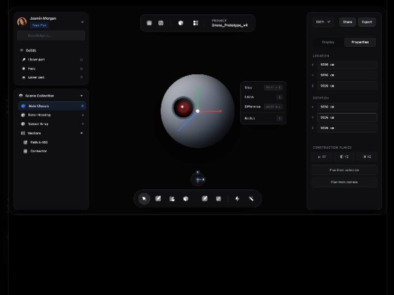Screen dimensions: 394x295
Task: Select the magic wand tool
Action: click(x=251, y=199)
